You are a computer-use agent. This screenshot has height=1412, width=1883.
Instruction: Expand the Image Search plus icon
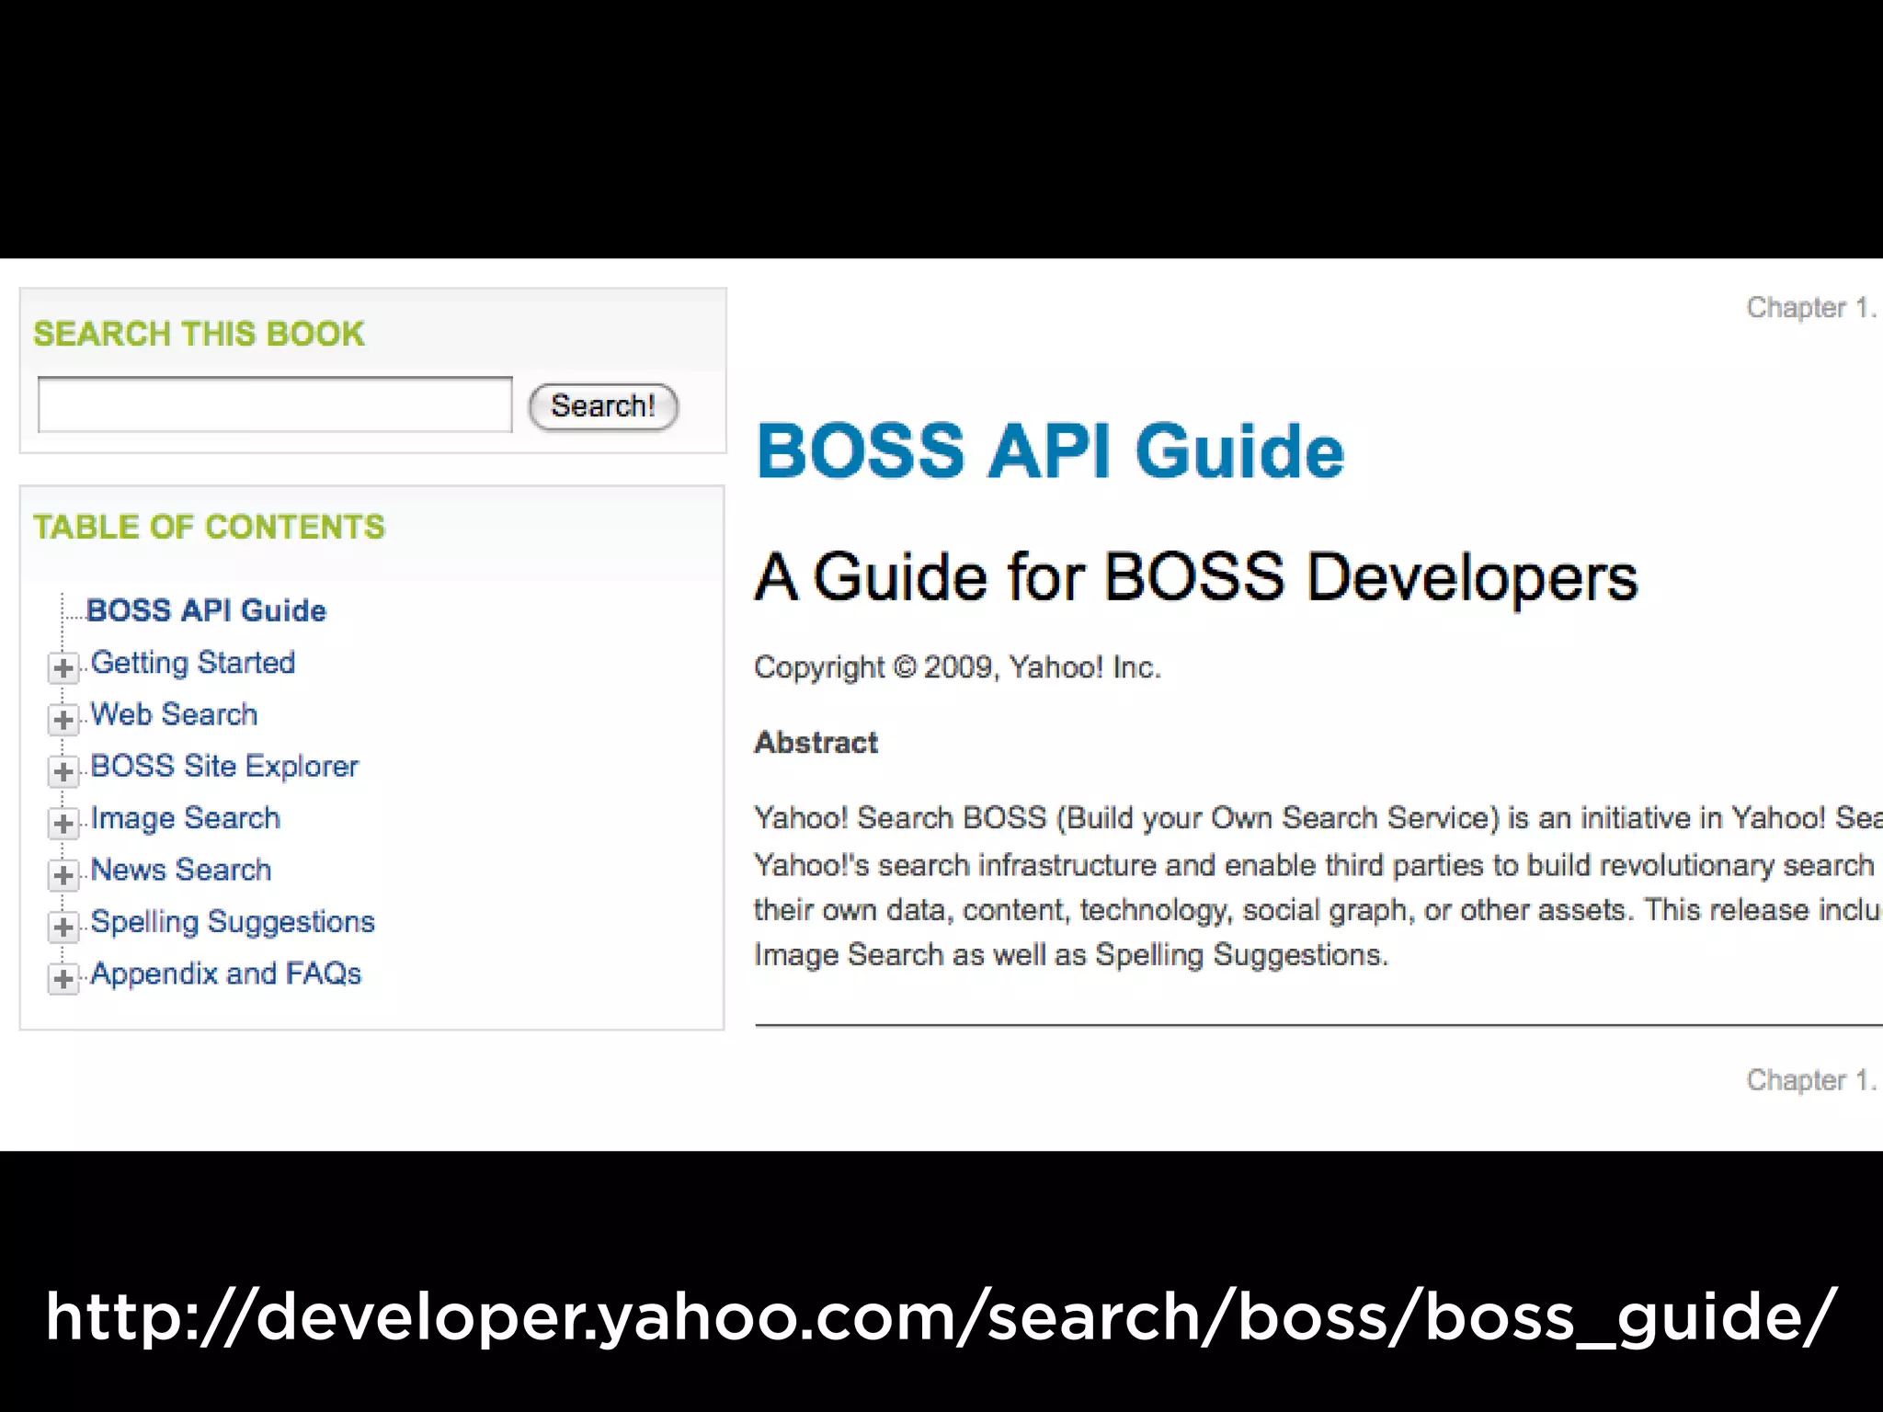(63, 823)
